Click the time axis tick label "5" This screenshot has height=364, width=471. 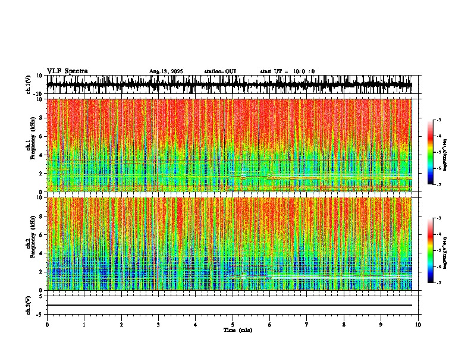(233, 325)
